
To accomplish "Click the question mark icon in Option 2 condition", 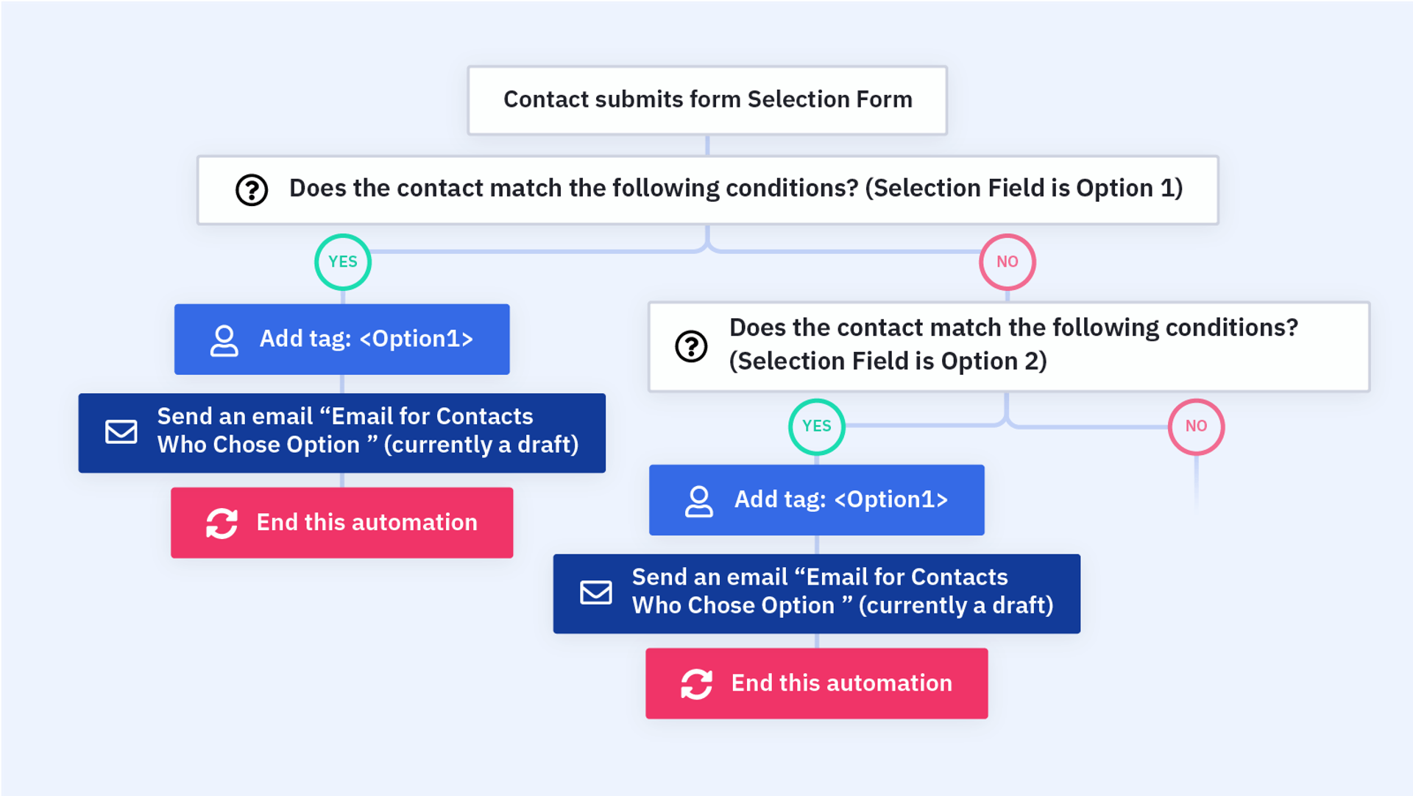I will tap(691, 346).
